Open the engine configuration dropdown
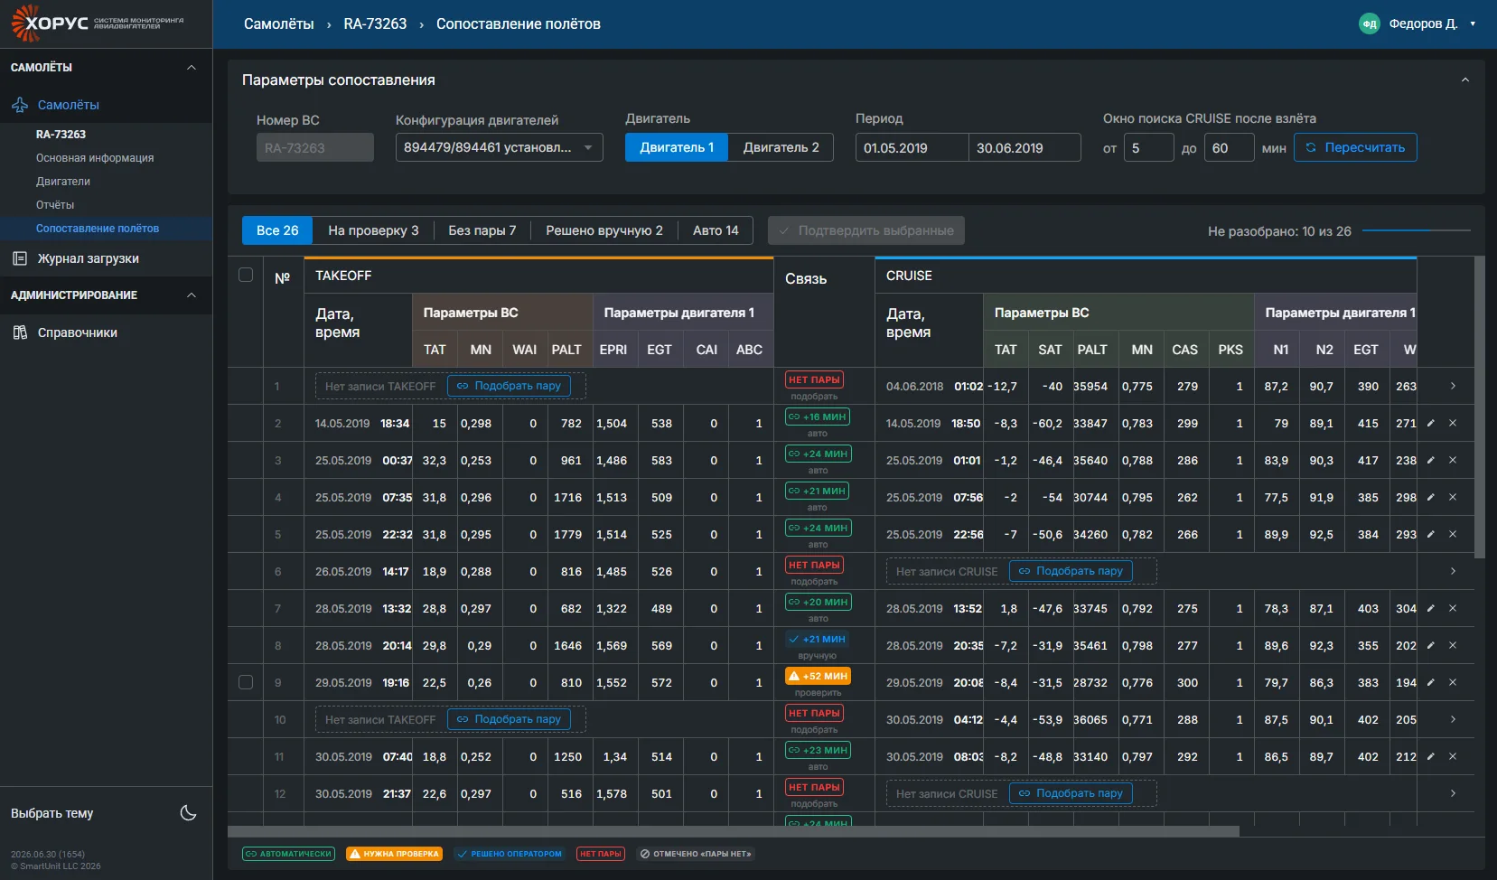Viewport: 1497px width, 880px height. pyautogui.click(x=499, y=147)
